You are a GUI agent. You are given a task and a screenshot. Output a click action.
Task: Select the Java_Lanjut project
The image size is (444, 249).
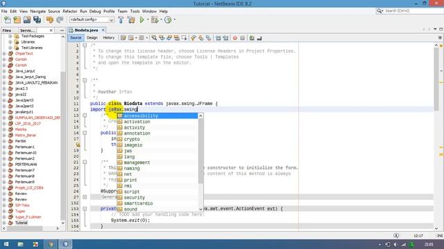point(25,71)
